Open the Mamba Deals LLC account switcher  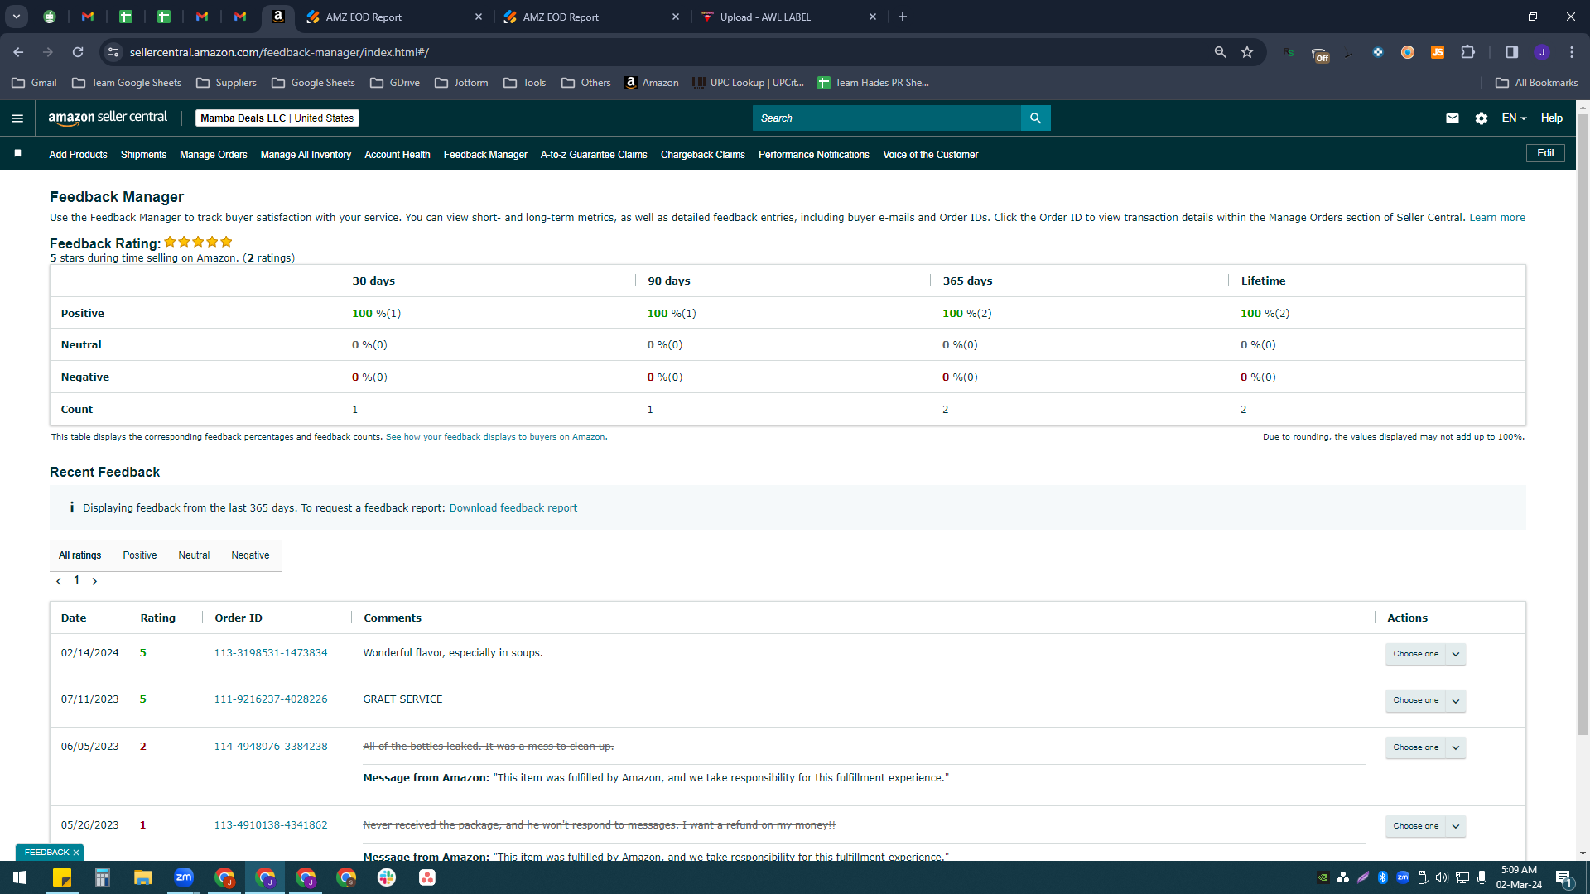[277, 118]
